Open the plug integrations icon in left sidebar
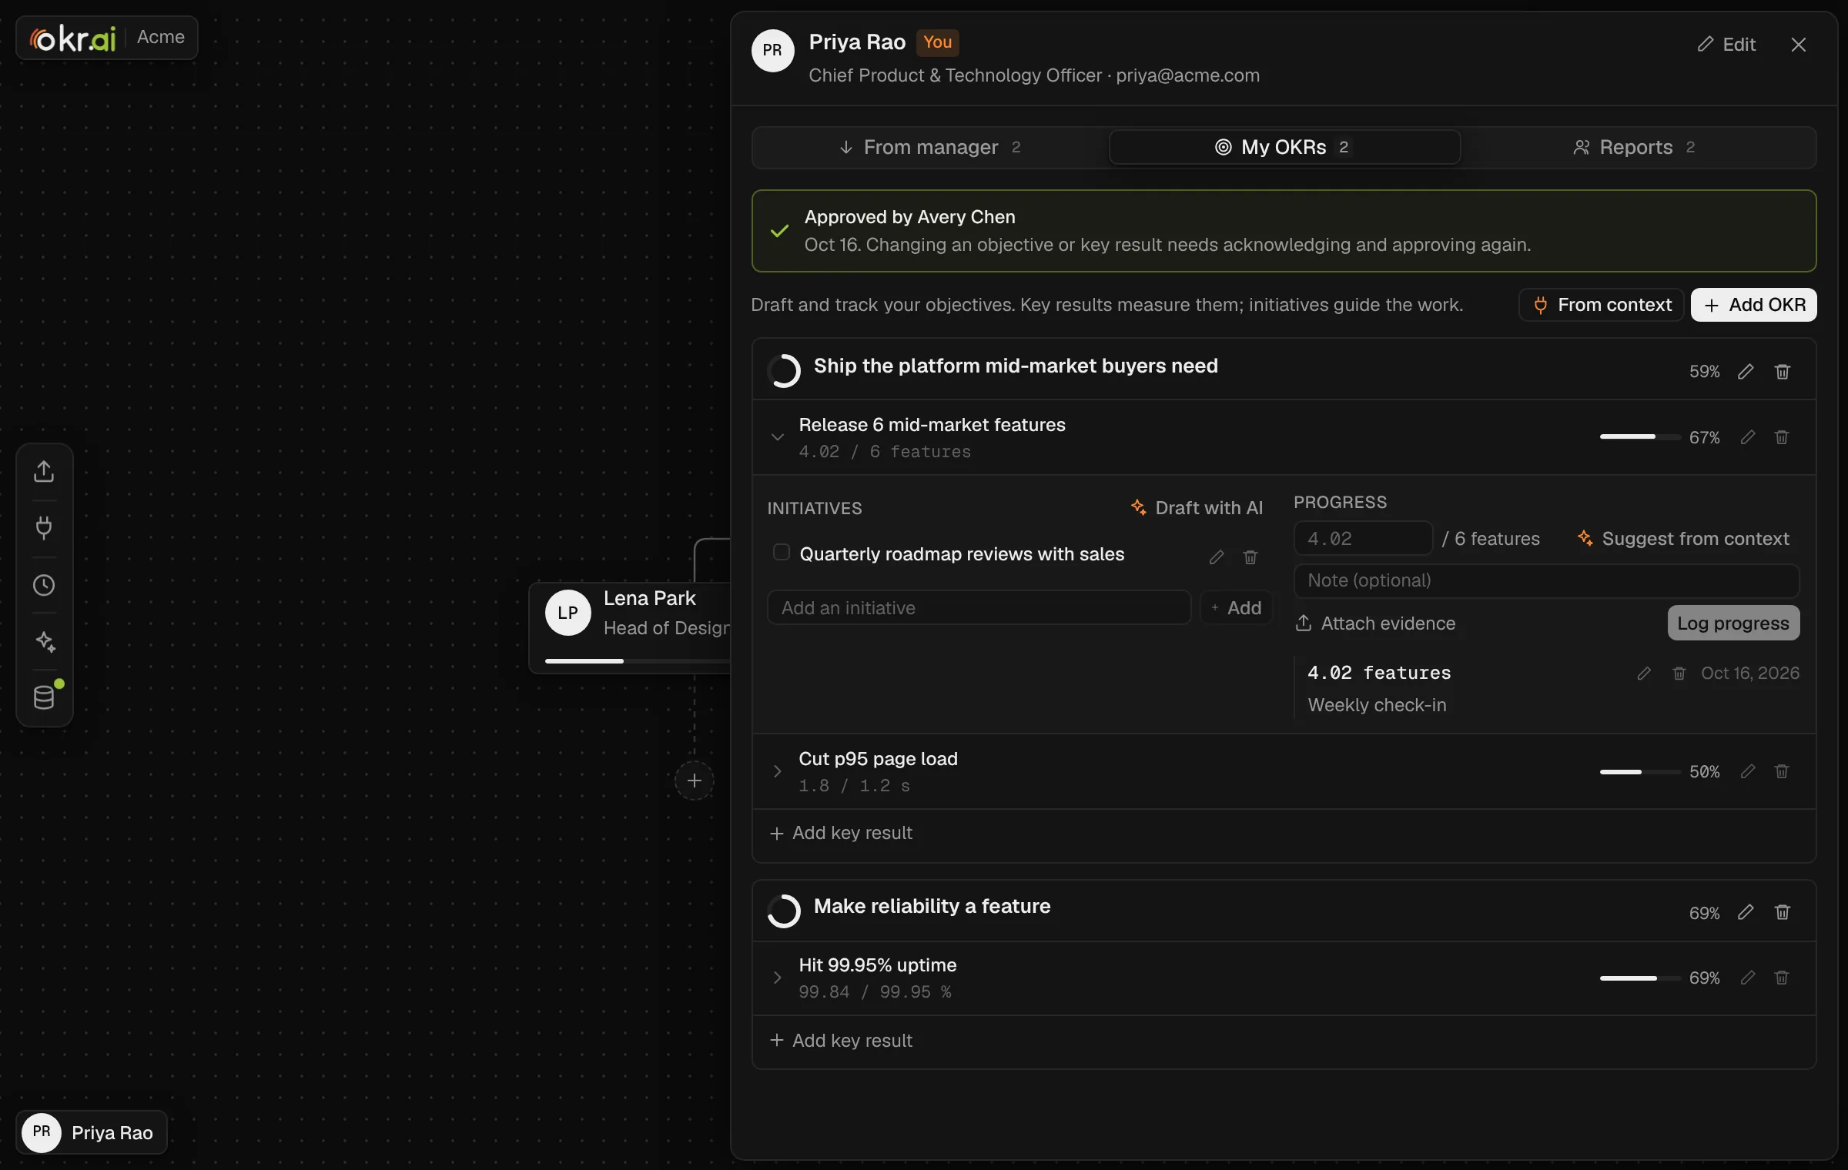The width and height of the screenshot is (1848, 1170). click(44, 528)
